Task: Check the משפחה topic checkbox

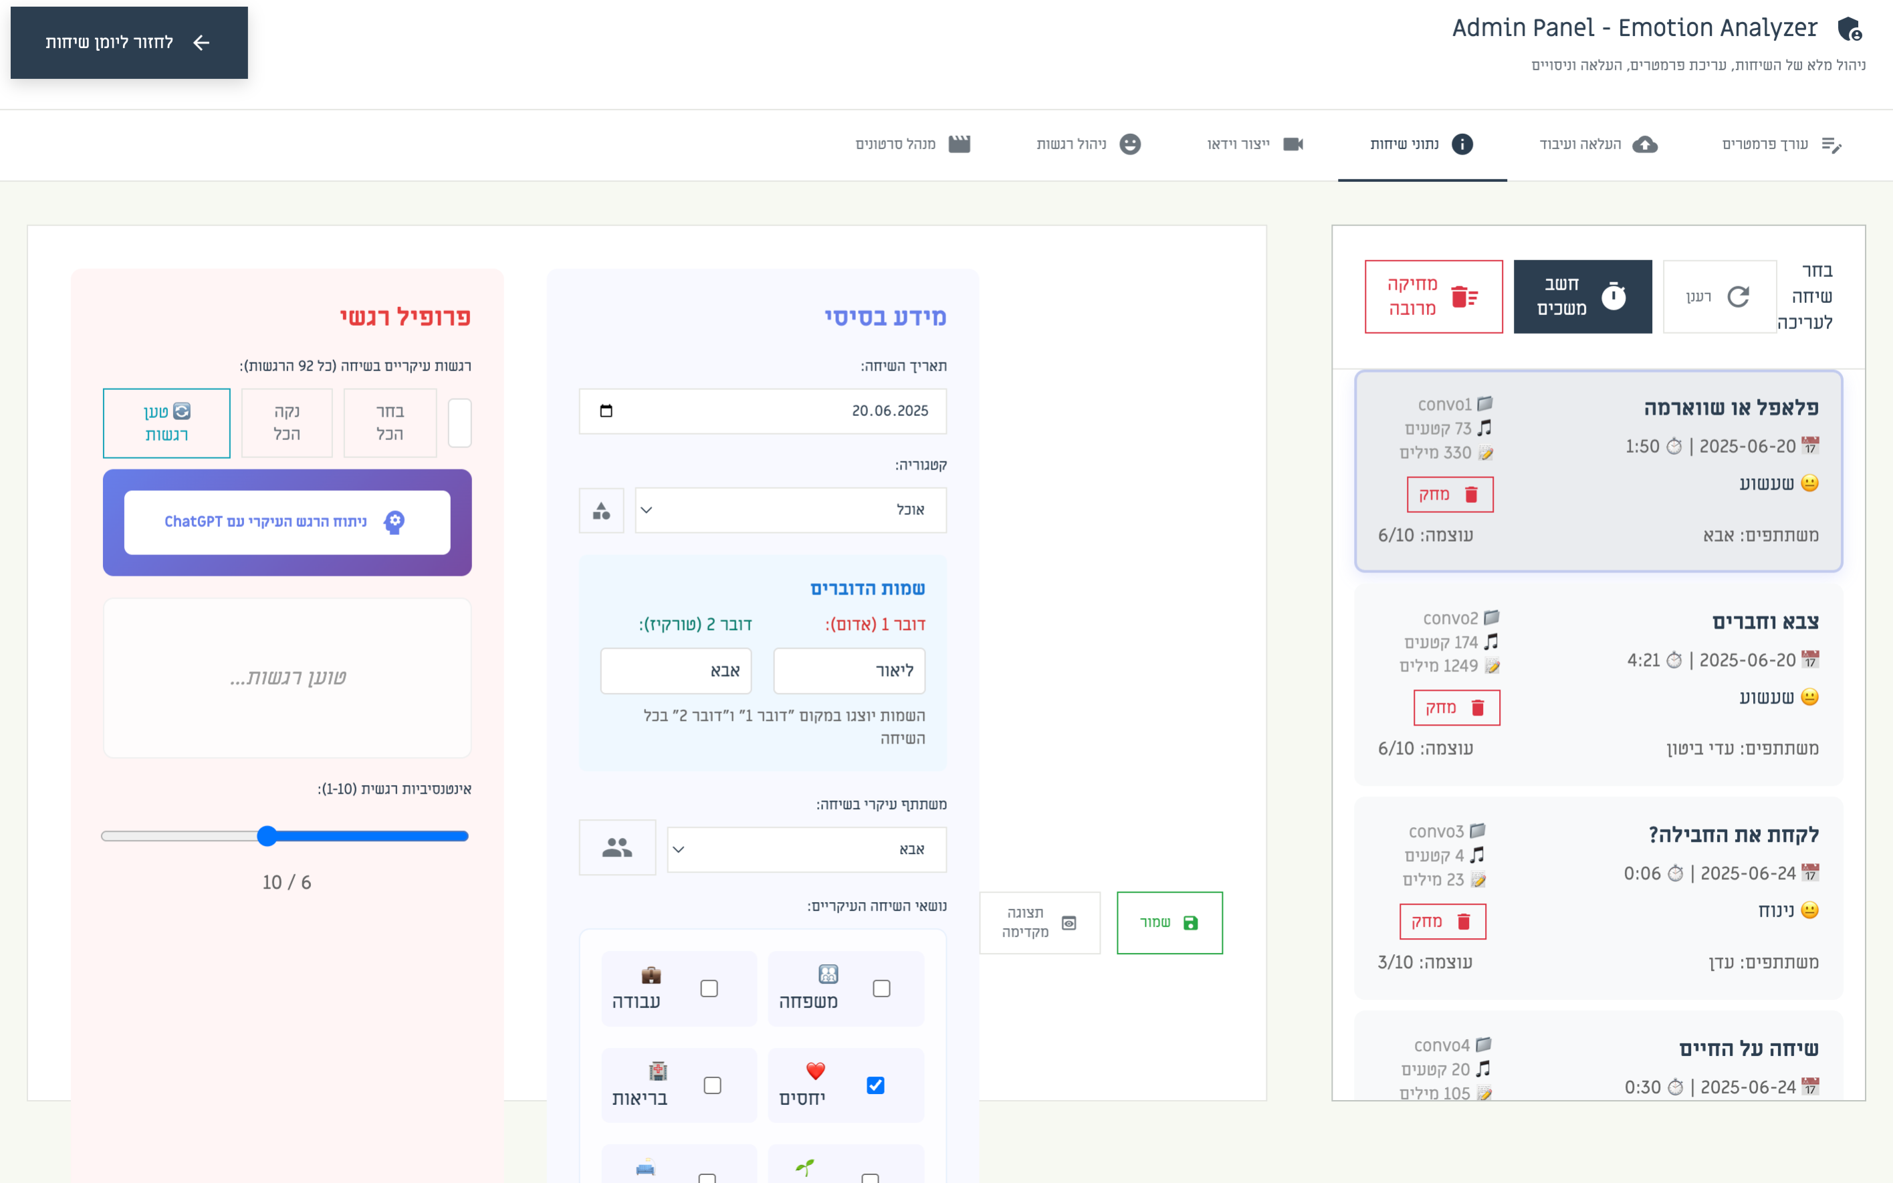Action: tap(881, 989)
